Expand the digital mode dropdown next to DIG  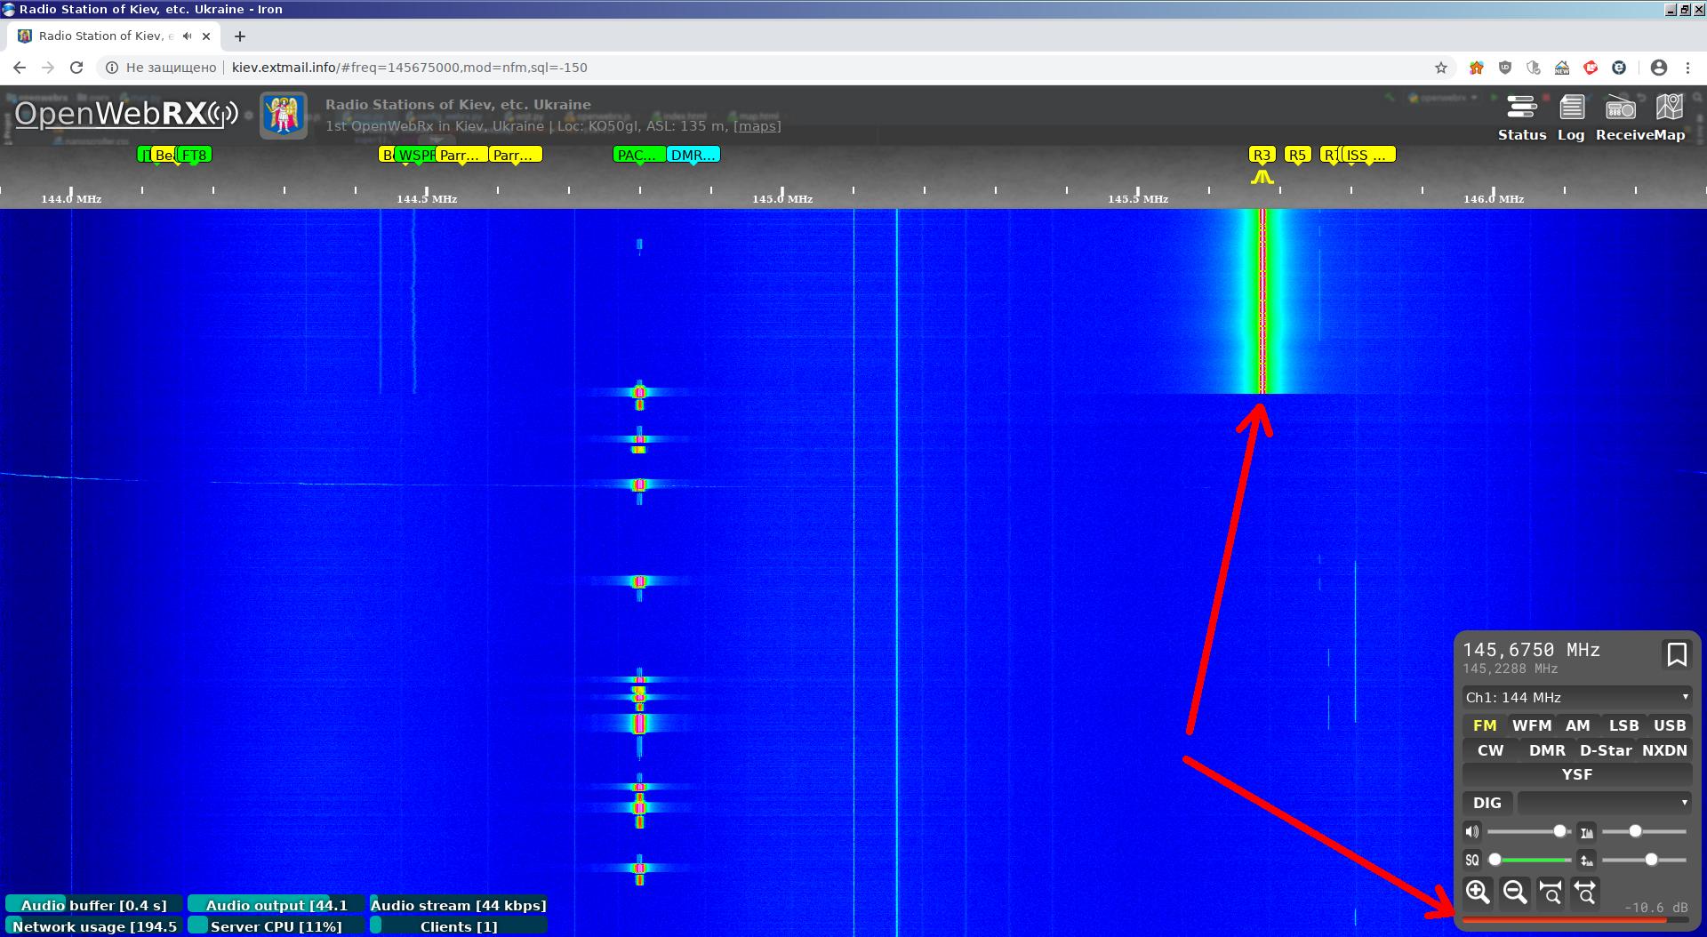pyautogui.click(x=1604, y=803)
